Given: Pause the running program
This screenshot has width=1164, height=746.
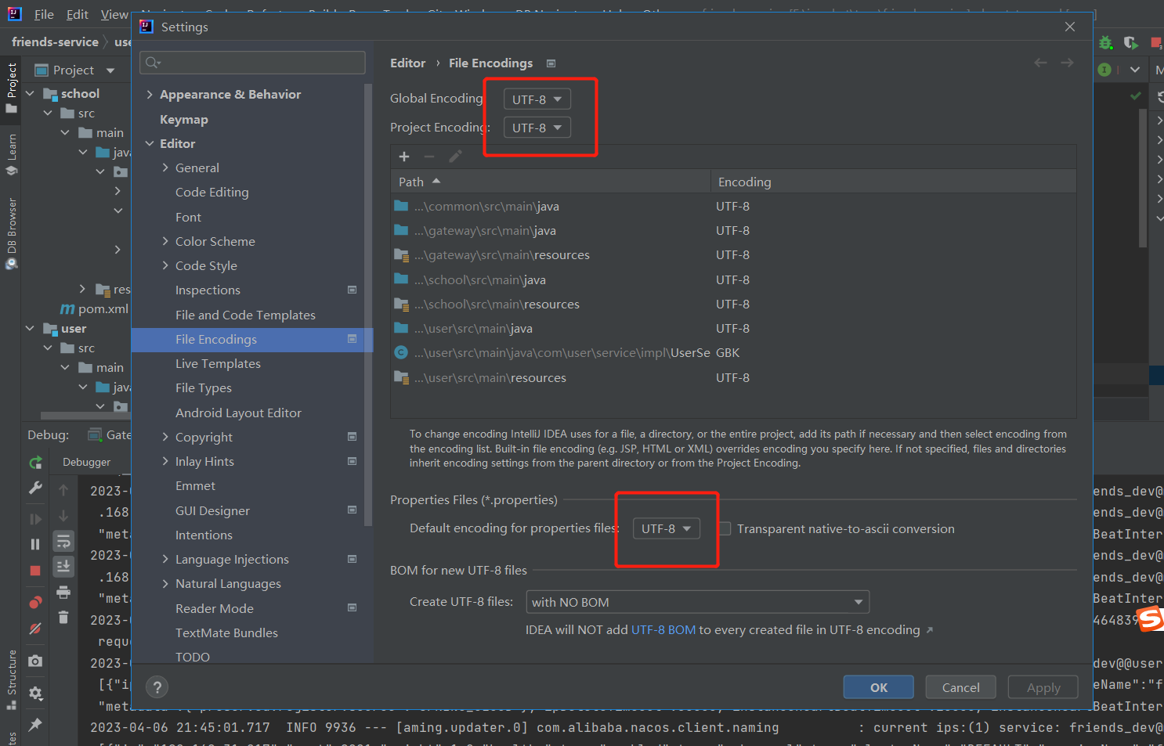Looking at the screenshot, I should pyautogui.click(x=35, y=544).
